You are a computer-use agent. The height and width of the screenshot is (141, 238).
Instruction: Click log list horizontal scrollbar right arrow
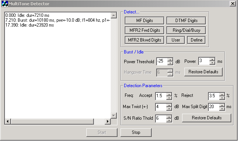click(108, 121)
